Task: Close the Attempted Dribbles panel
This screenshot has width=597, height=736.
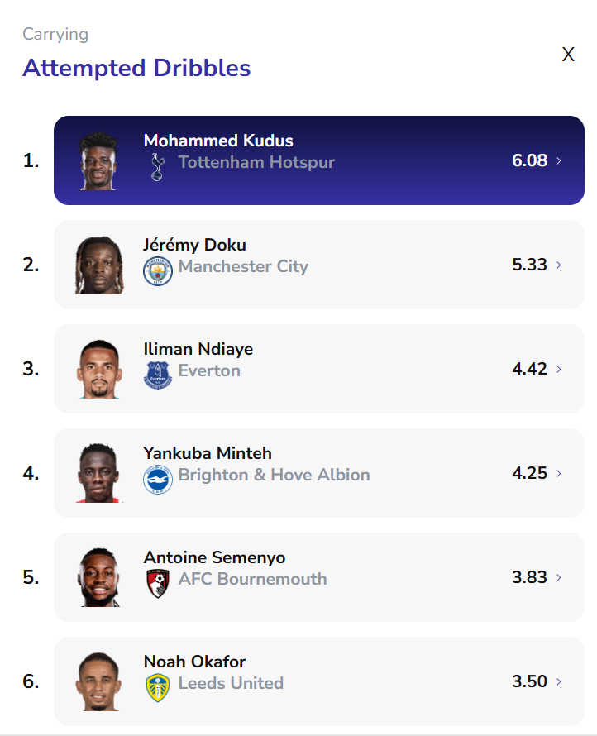Action: coord(568,55)
